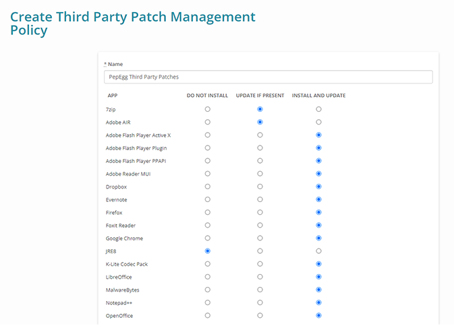Screen dimensions: 454x332
Task: Set Notepad++ to Do Not Install
Action: pyautogui.click(x=208, y=302)
